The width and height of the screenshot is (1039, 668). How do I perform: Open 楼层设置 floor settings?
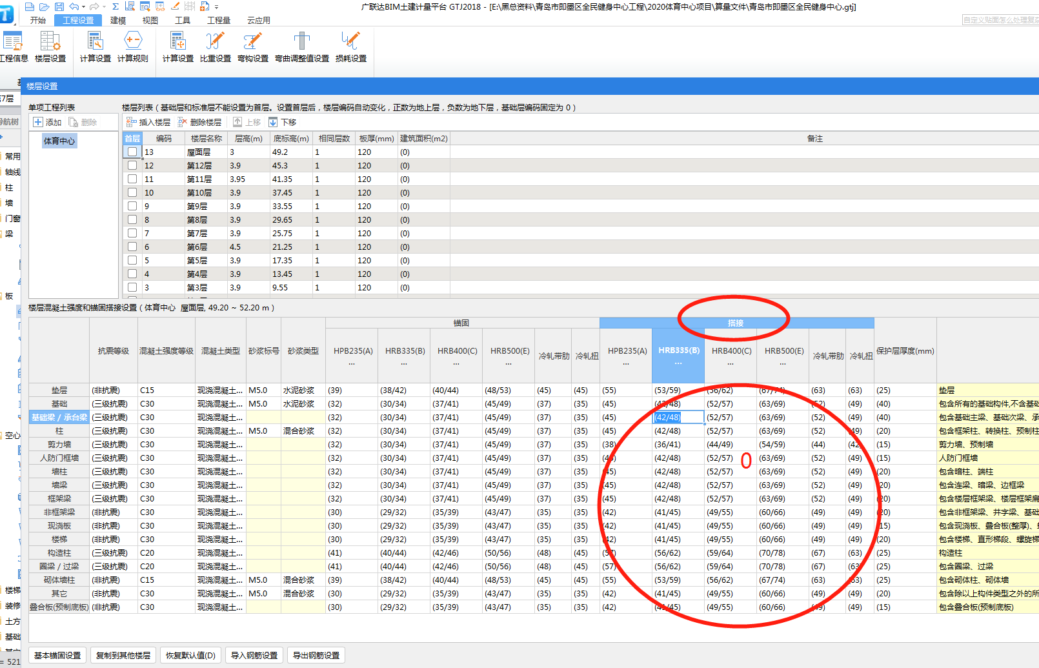coord(50,47)
